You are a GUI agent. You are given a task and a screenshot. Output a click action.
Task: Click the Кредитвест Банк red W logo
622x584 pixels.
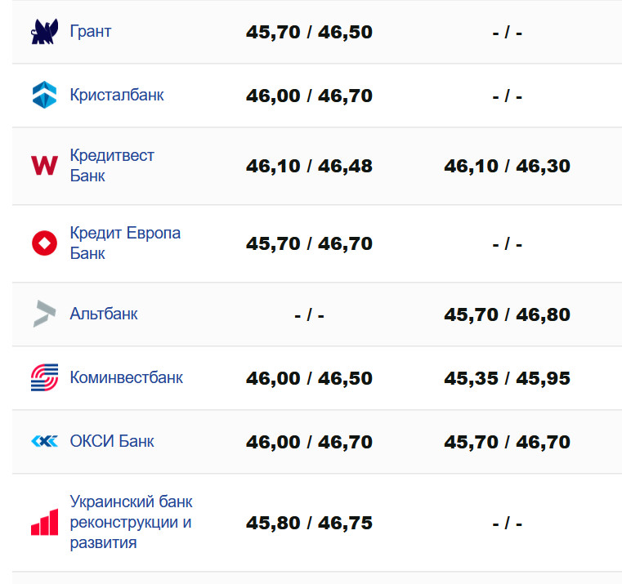point(44,165)
